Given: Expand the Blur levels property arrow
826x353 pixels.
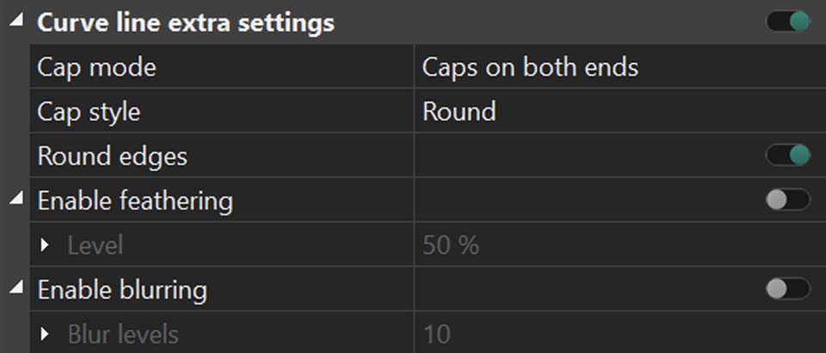Looking at the screenshot, I should [46, 335].
